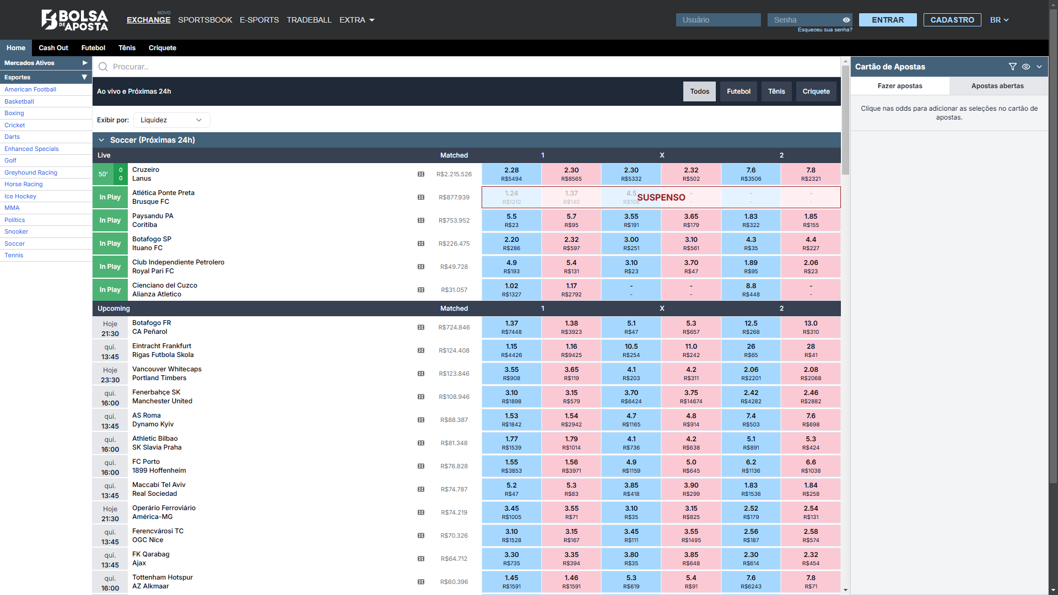Select the Fazer apostas tab
The height and width of the screenshot is (595, 1058).
pos(900,86)
